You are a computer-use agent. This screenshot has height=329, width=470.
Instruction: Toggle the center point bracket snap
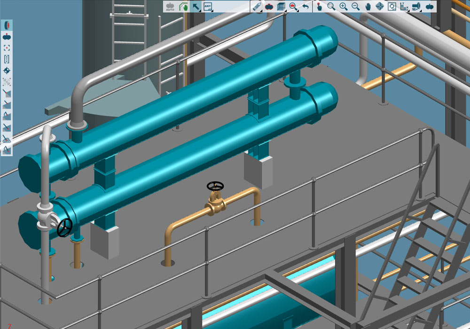[7, 48]
